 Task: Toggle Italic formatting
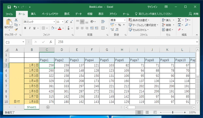pos(30,28)
